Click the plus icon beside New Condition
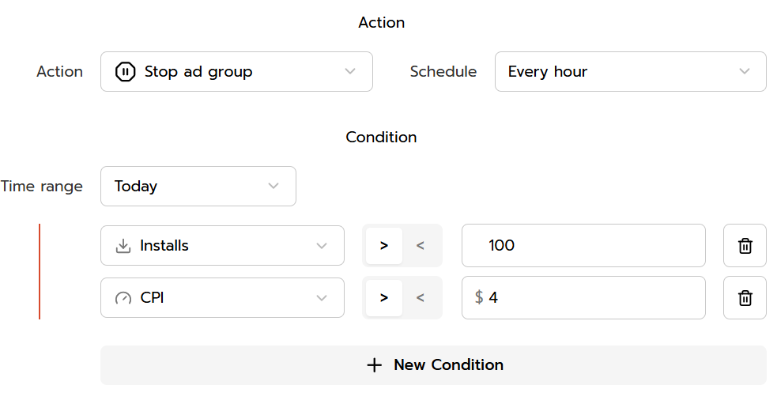 (x=374, y=365)
